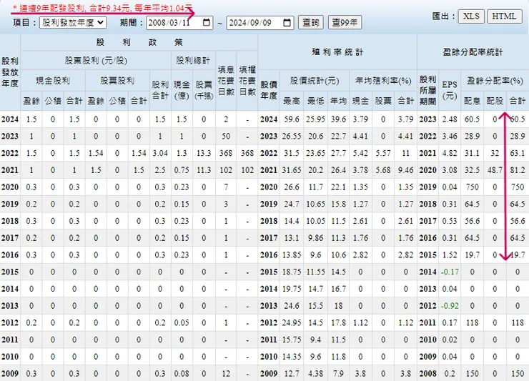Select the 殖利率統計 header
Screen dimensions: 529x381
(x=337, y=52)
